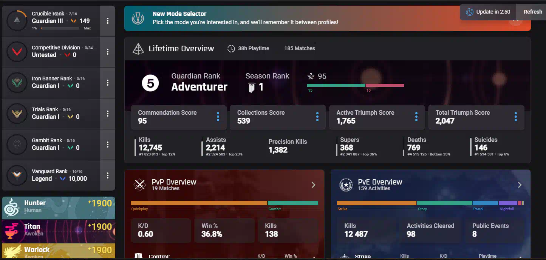Click the PvP crossed swords icon

140,185
